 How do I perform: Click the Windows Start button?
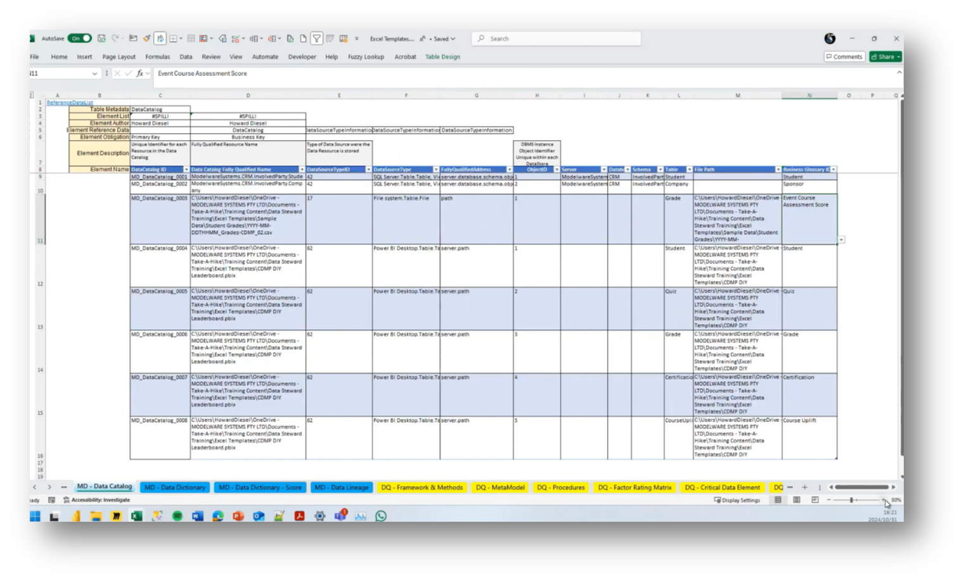(x=35, y=516)
